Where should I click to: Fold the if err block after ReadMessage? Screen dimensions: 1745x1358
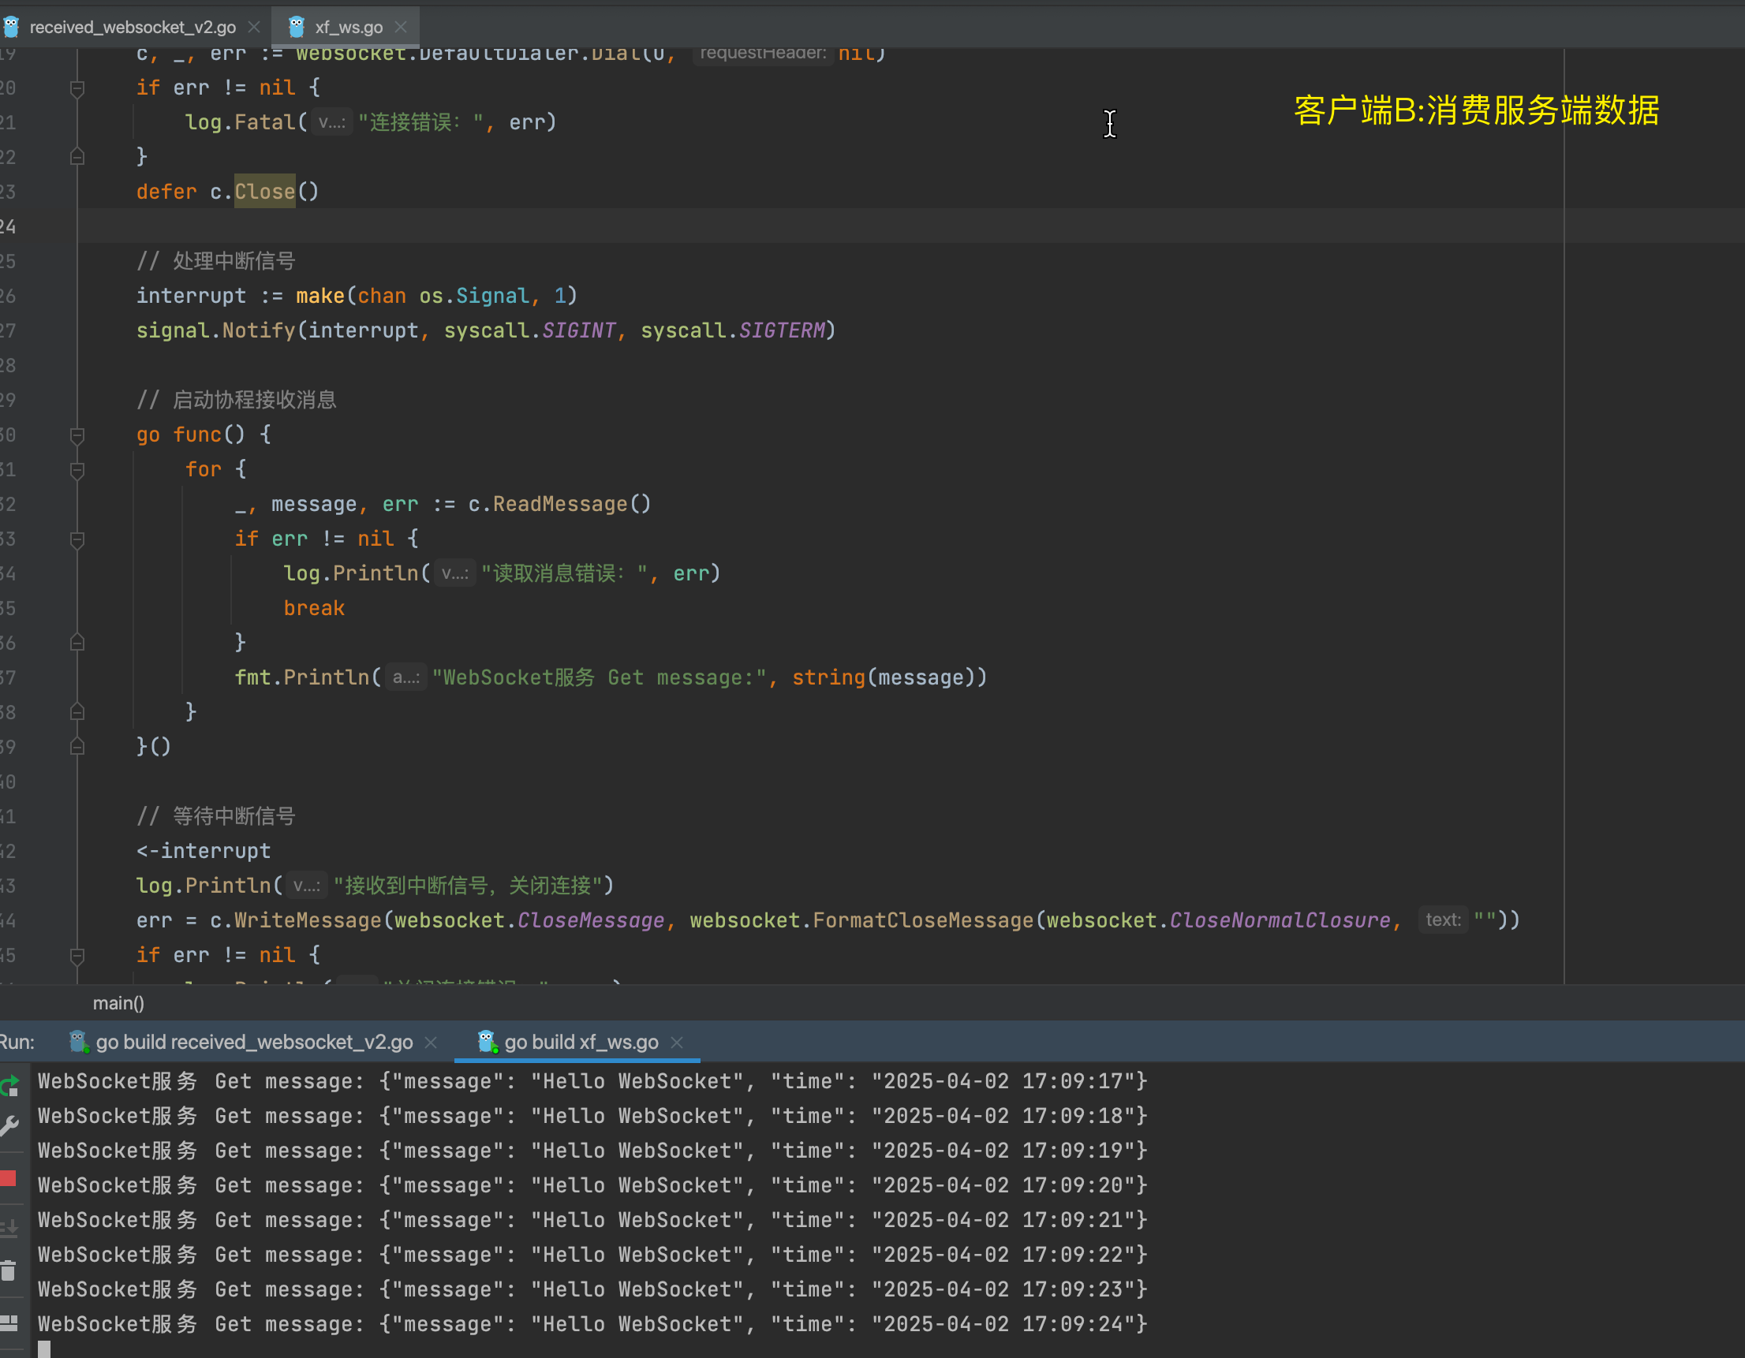click(x=77, y=539)
